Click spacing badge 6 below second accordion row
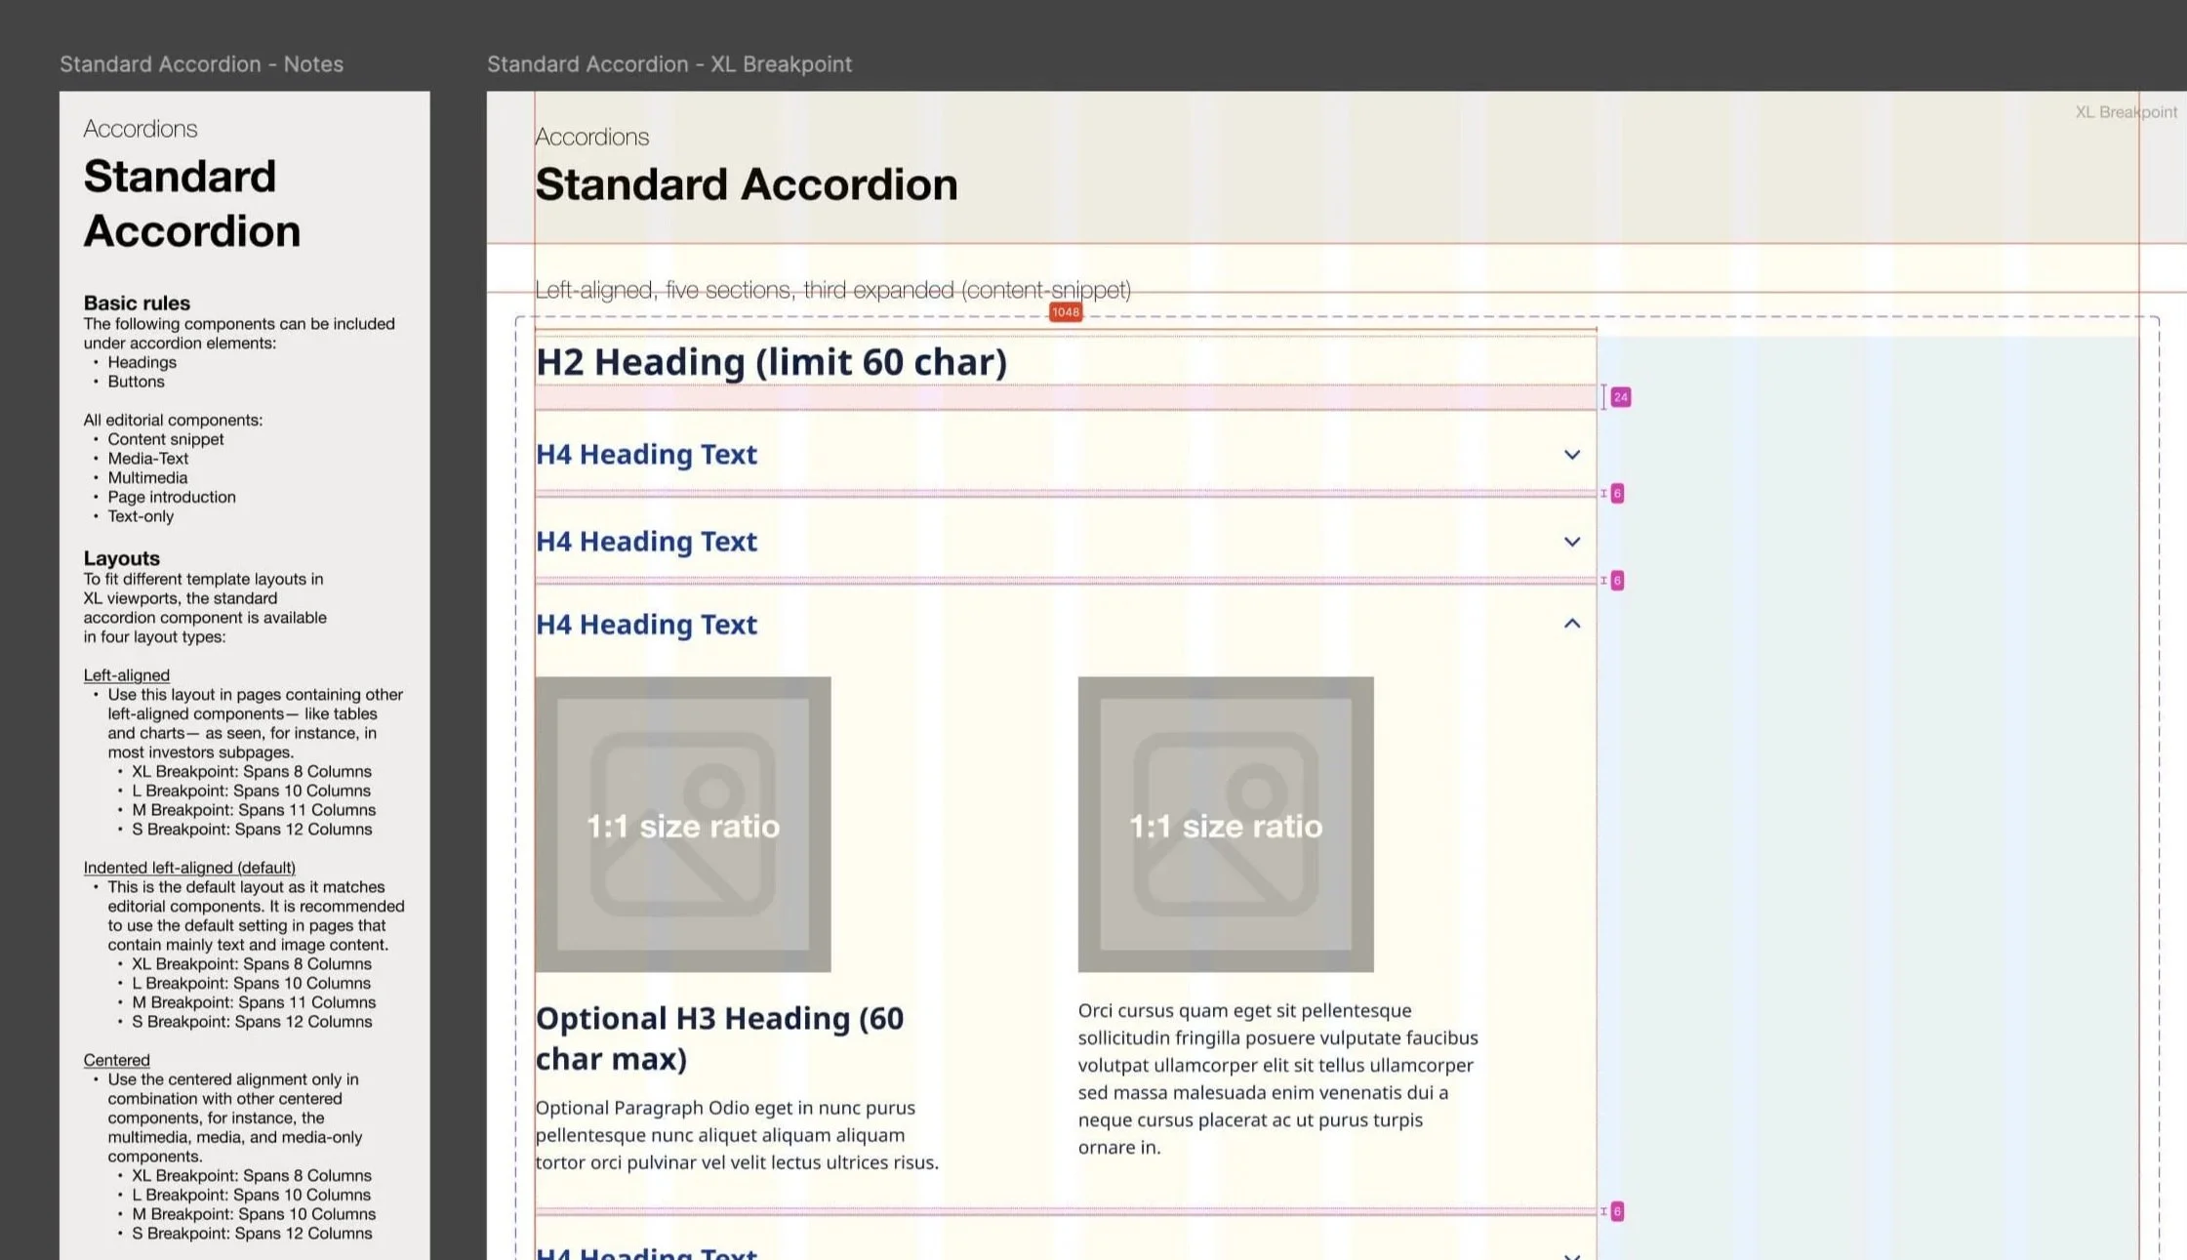Viewport: 2187px width, 1260px height. point(1617,581)
